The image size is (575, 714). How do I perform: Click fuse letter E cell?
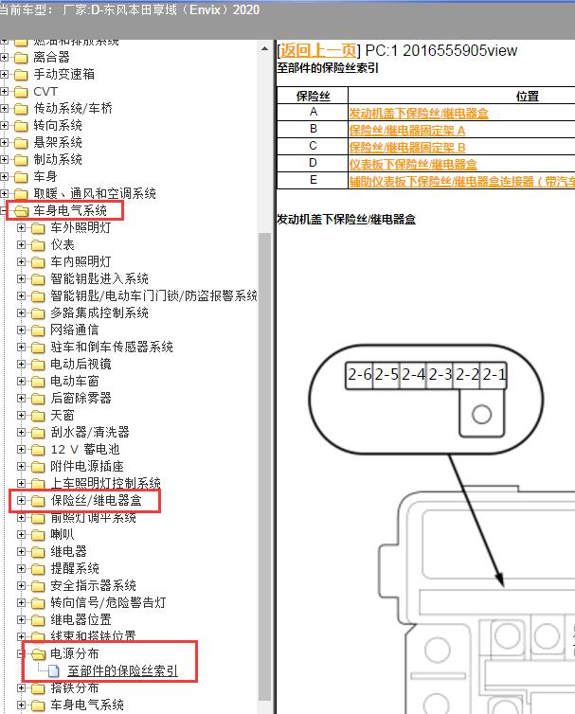click(313, 180)
